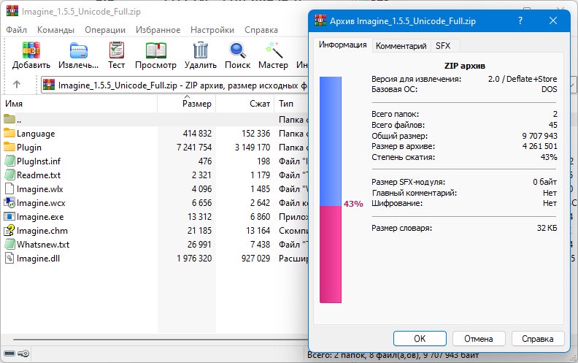Switch to the Комментарий tab
578x363 pixels.
click(x=401, y=46)
